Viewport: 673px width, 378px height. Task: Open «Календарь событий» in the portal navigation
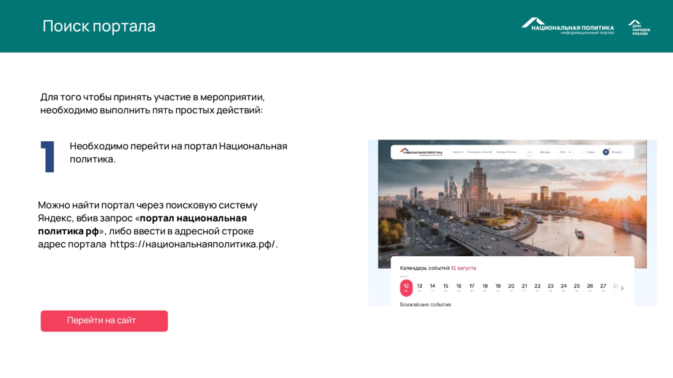pos(479,152)
